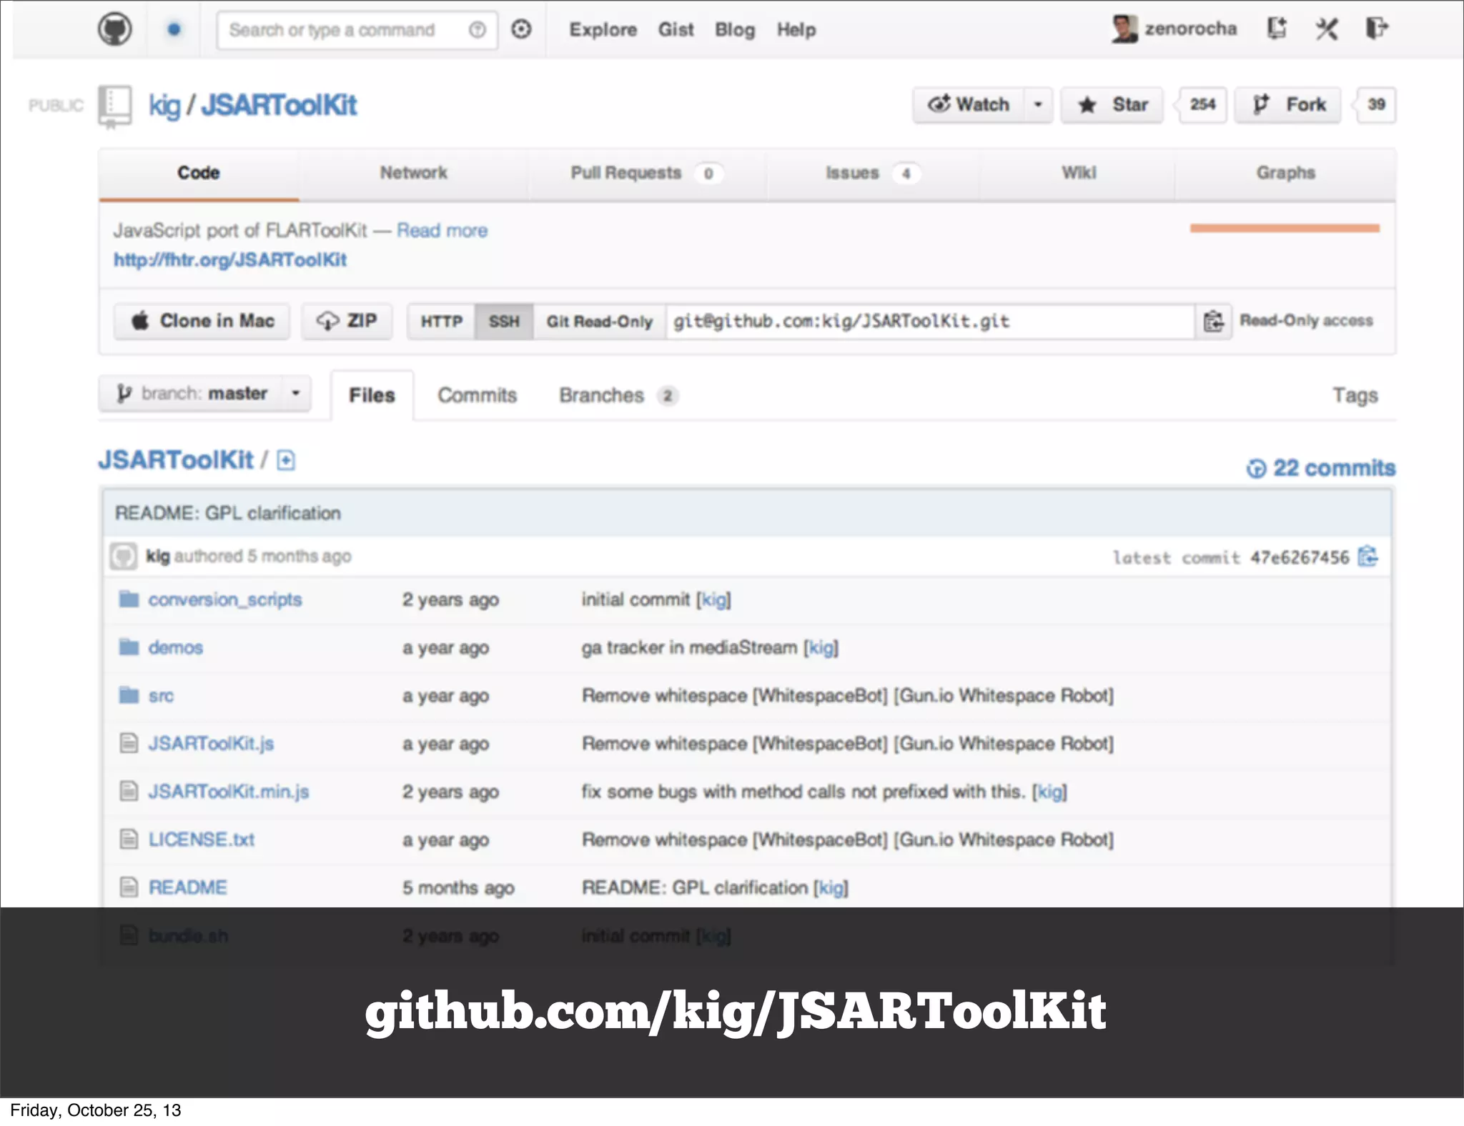Viewport: 1464px width, 1126px height.
Task: Open the demos folder
Action: 176,647
